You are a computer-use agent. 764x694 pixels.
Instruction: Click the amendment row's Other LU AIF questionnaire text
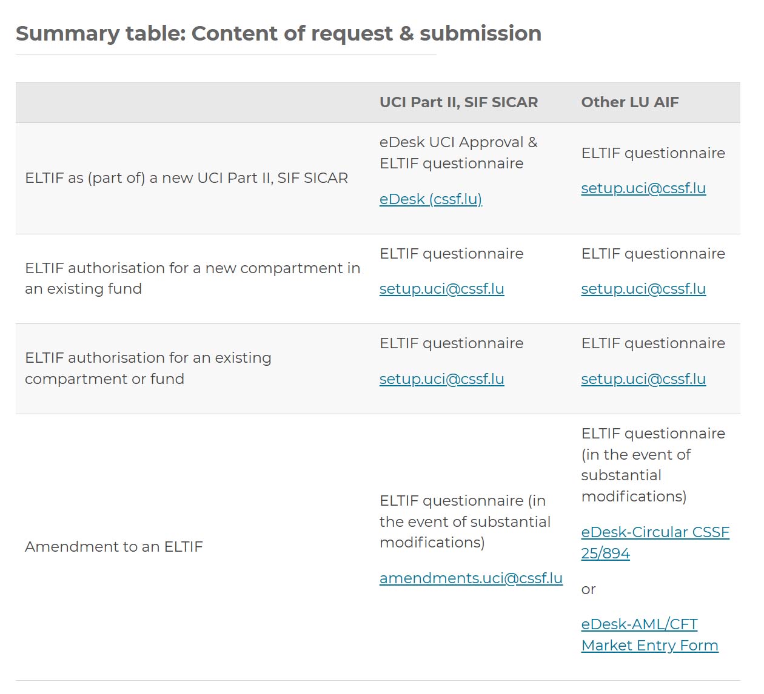tap(652, 465)
